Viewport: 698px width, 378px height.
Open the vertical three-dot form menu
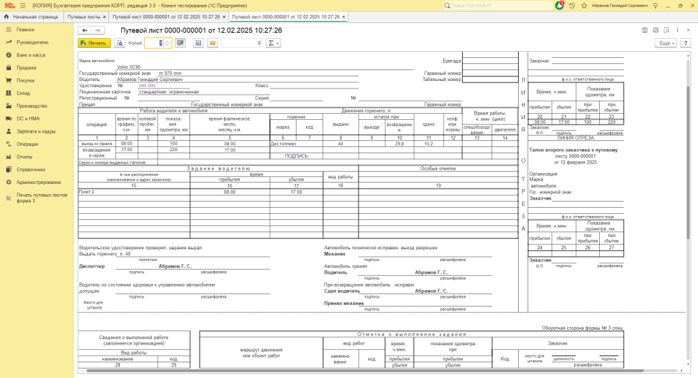[x=678, y=31]
